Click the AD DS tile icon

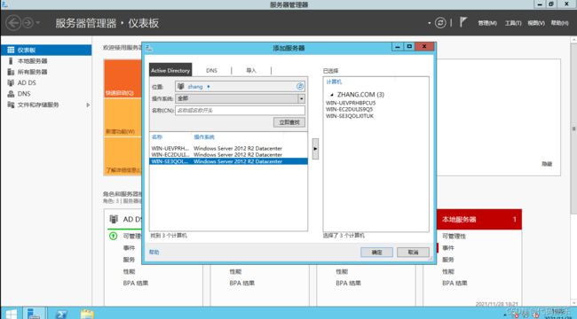[x=114, y=220]
